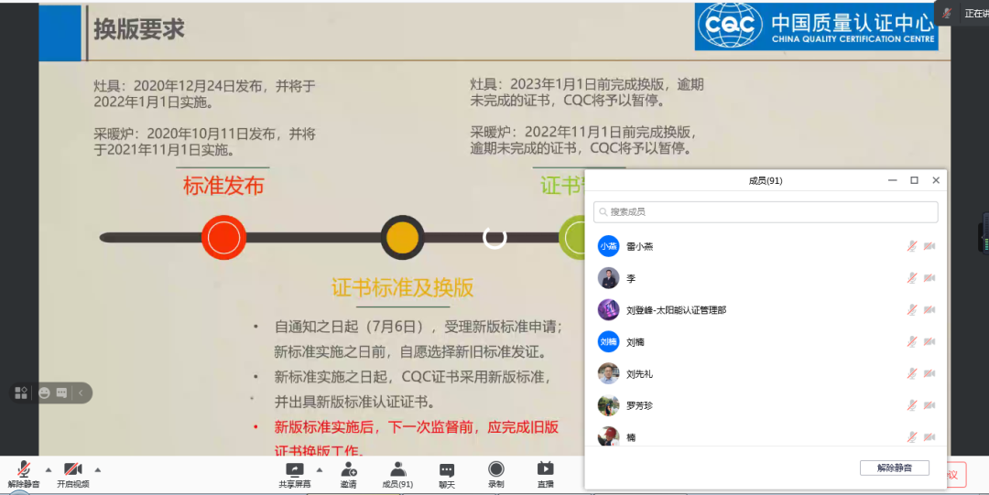
Task: Select member name 雷小燕
Action: [x=639, y=246]
